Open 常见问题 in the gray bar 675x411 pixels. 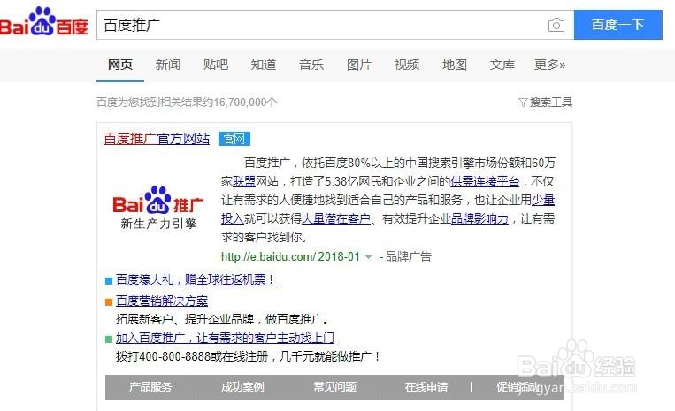[x=334, y=387]
